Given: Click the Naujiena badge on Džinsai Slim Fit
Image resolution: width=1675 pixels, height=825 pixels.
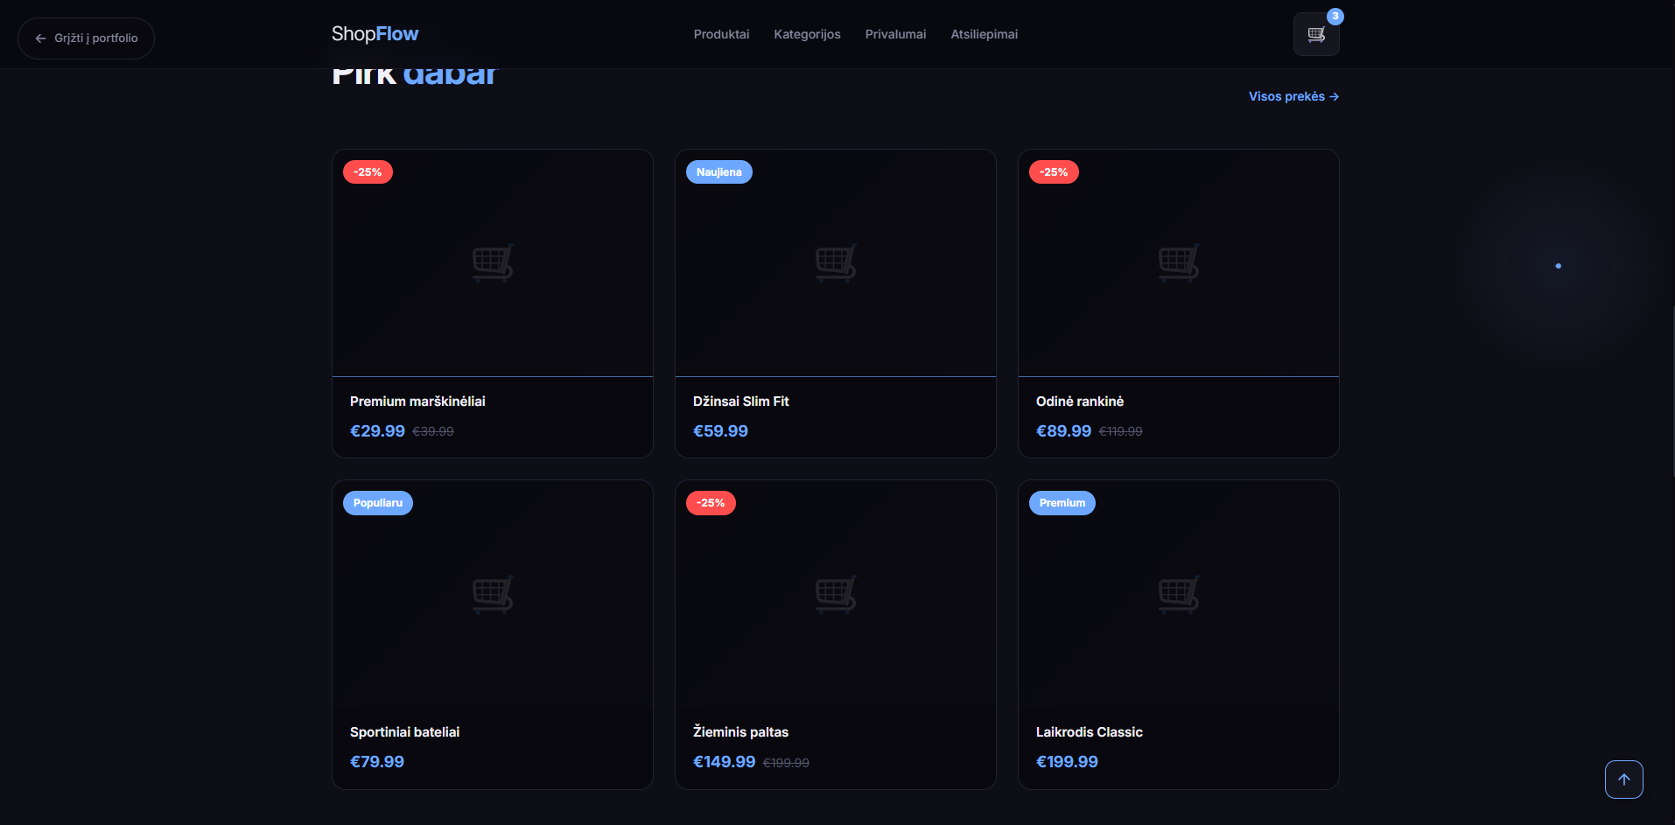Looking at the screenshot, I should tap(718, 171).
